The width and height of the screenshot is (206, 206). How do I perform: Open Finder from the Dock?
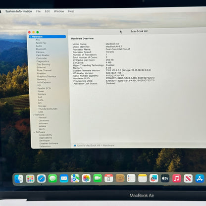pos(19,179)
